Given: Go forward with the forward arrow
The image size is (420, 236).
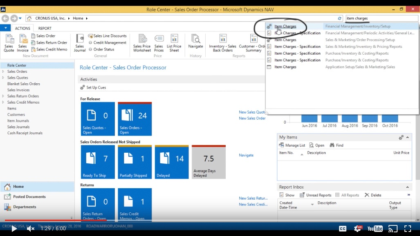Looking at the screenshot, I should click(14, 18).
